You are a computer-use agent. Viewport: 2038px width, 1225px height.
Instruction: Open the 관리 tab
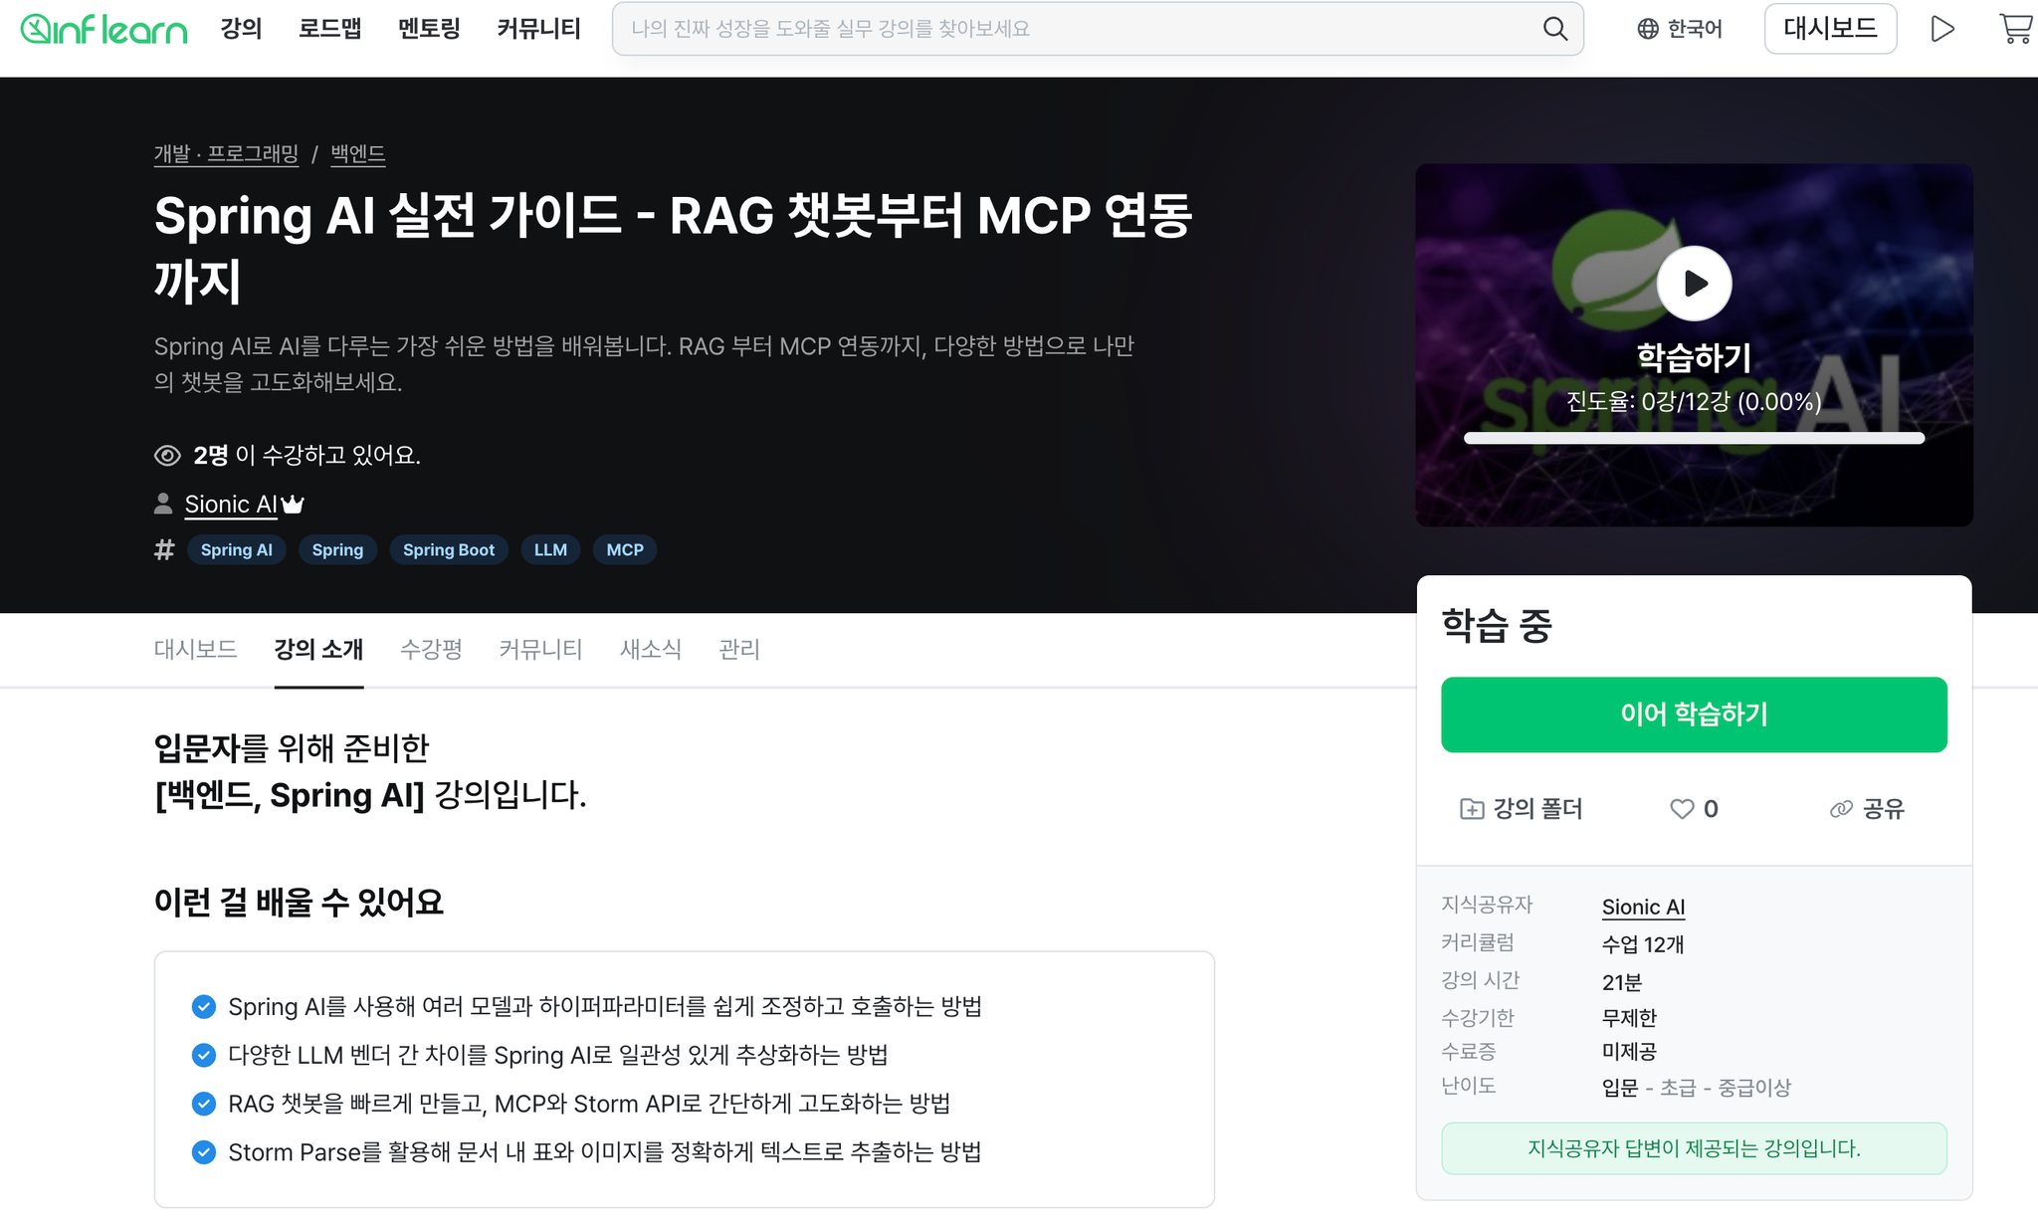click(x=738, y=650)
